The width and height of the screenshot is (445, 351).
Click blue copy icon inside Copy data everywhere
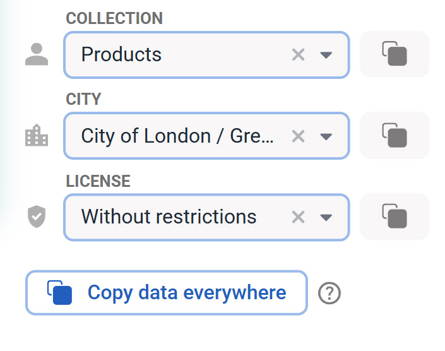pos(59,292)
